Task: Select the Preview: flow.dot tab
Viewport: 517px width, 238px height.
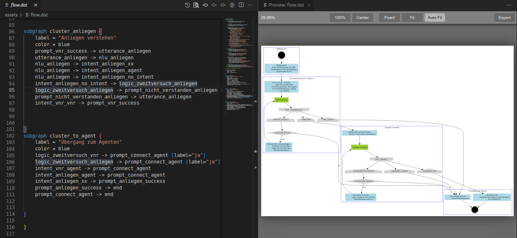Action: tap(286, 5)
